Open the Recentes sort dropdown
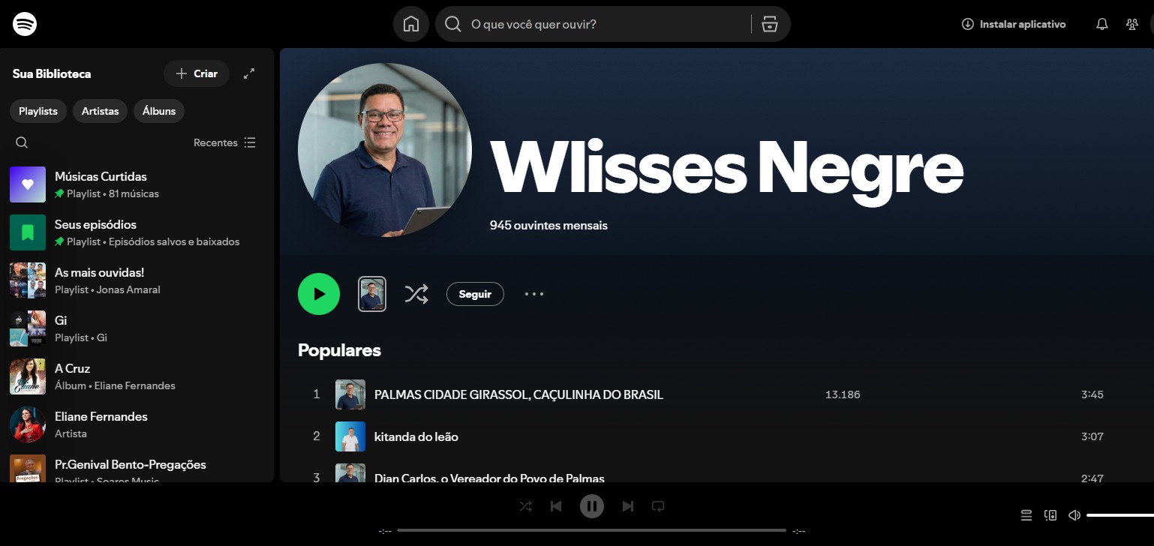This screenshot has height=546, width=1154. click(x=224, y=142)
